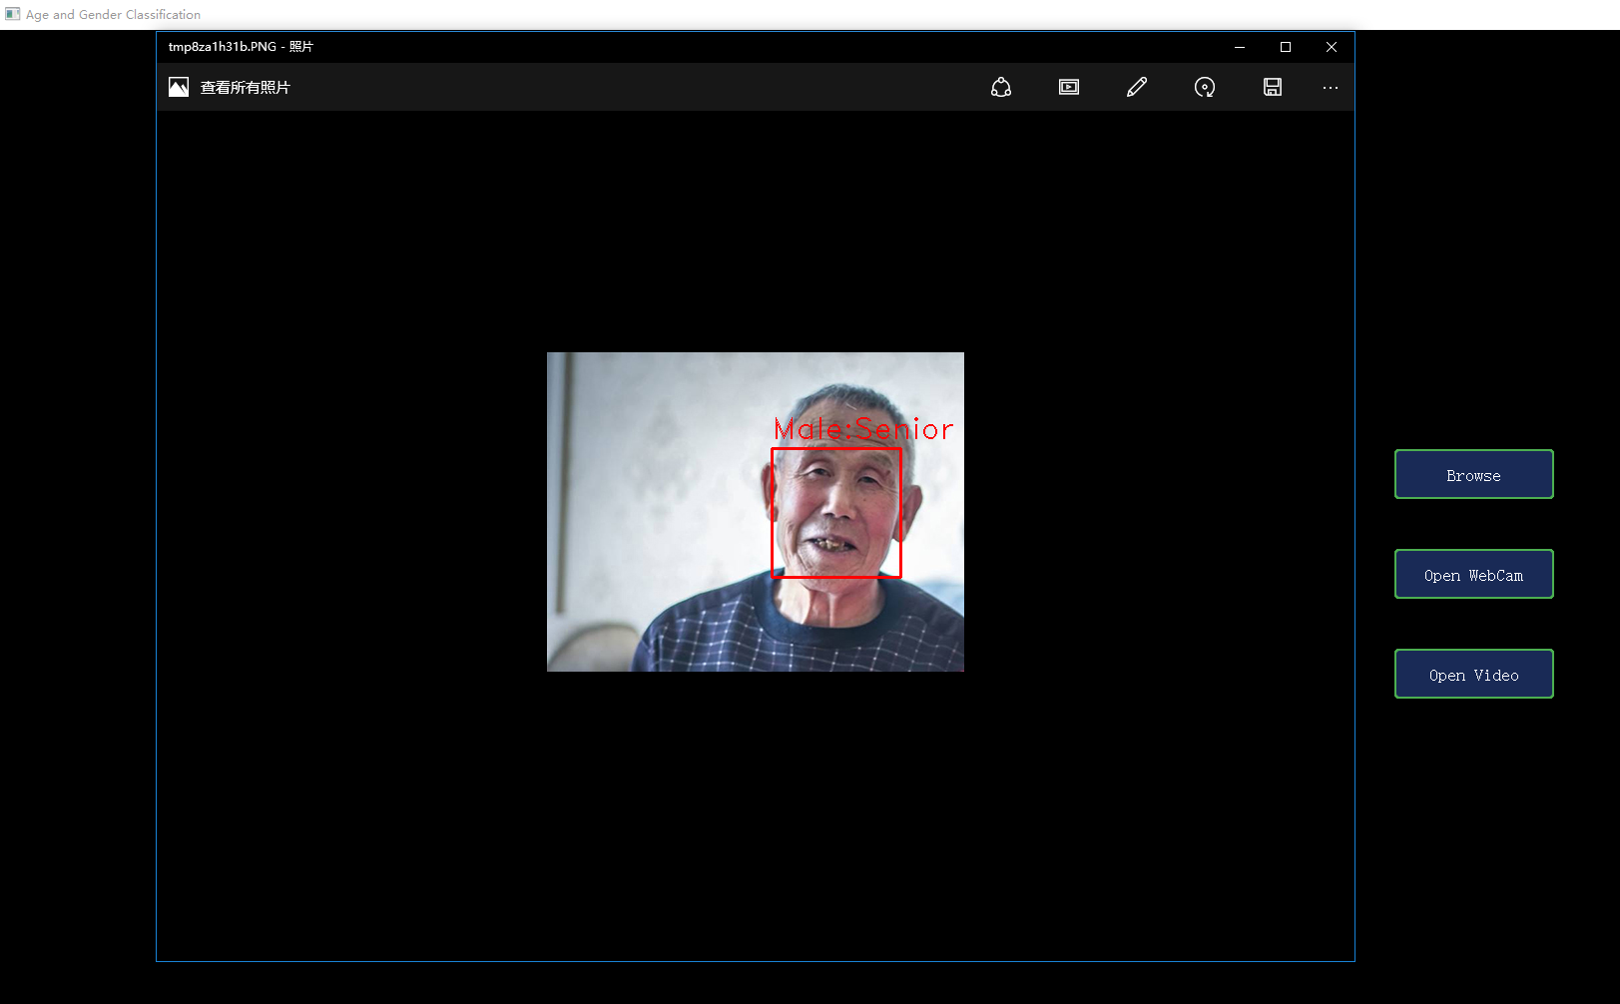This screenshot has height=1004, width=1620.
Task: Start the slideshow from the toolbar
Action: pos(1069,88)
